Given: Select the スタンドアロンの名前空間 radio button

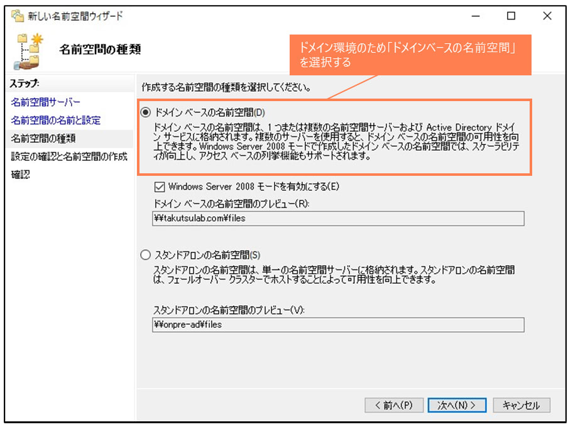Looking at the screenshot, I should pyautogui.click(x=145, y=255).
